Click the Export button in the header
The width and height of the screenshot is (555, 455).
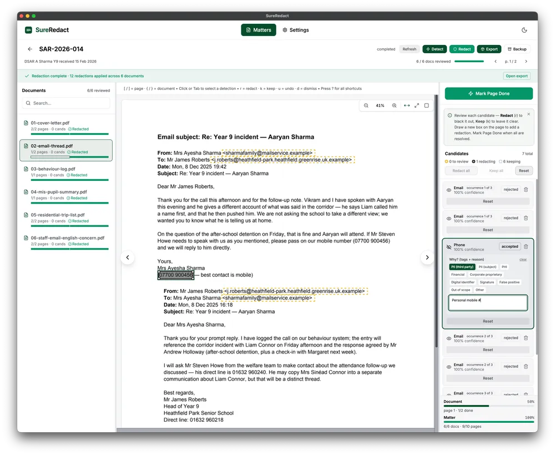[x=489, y=49]
